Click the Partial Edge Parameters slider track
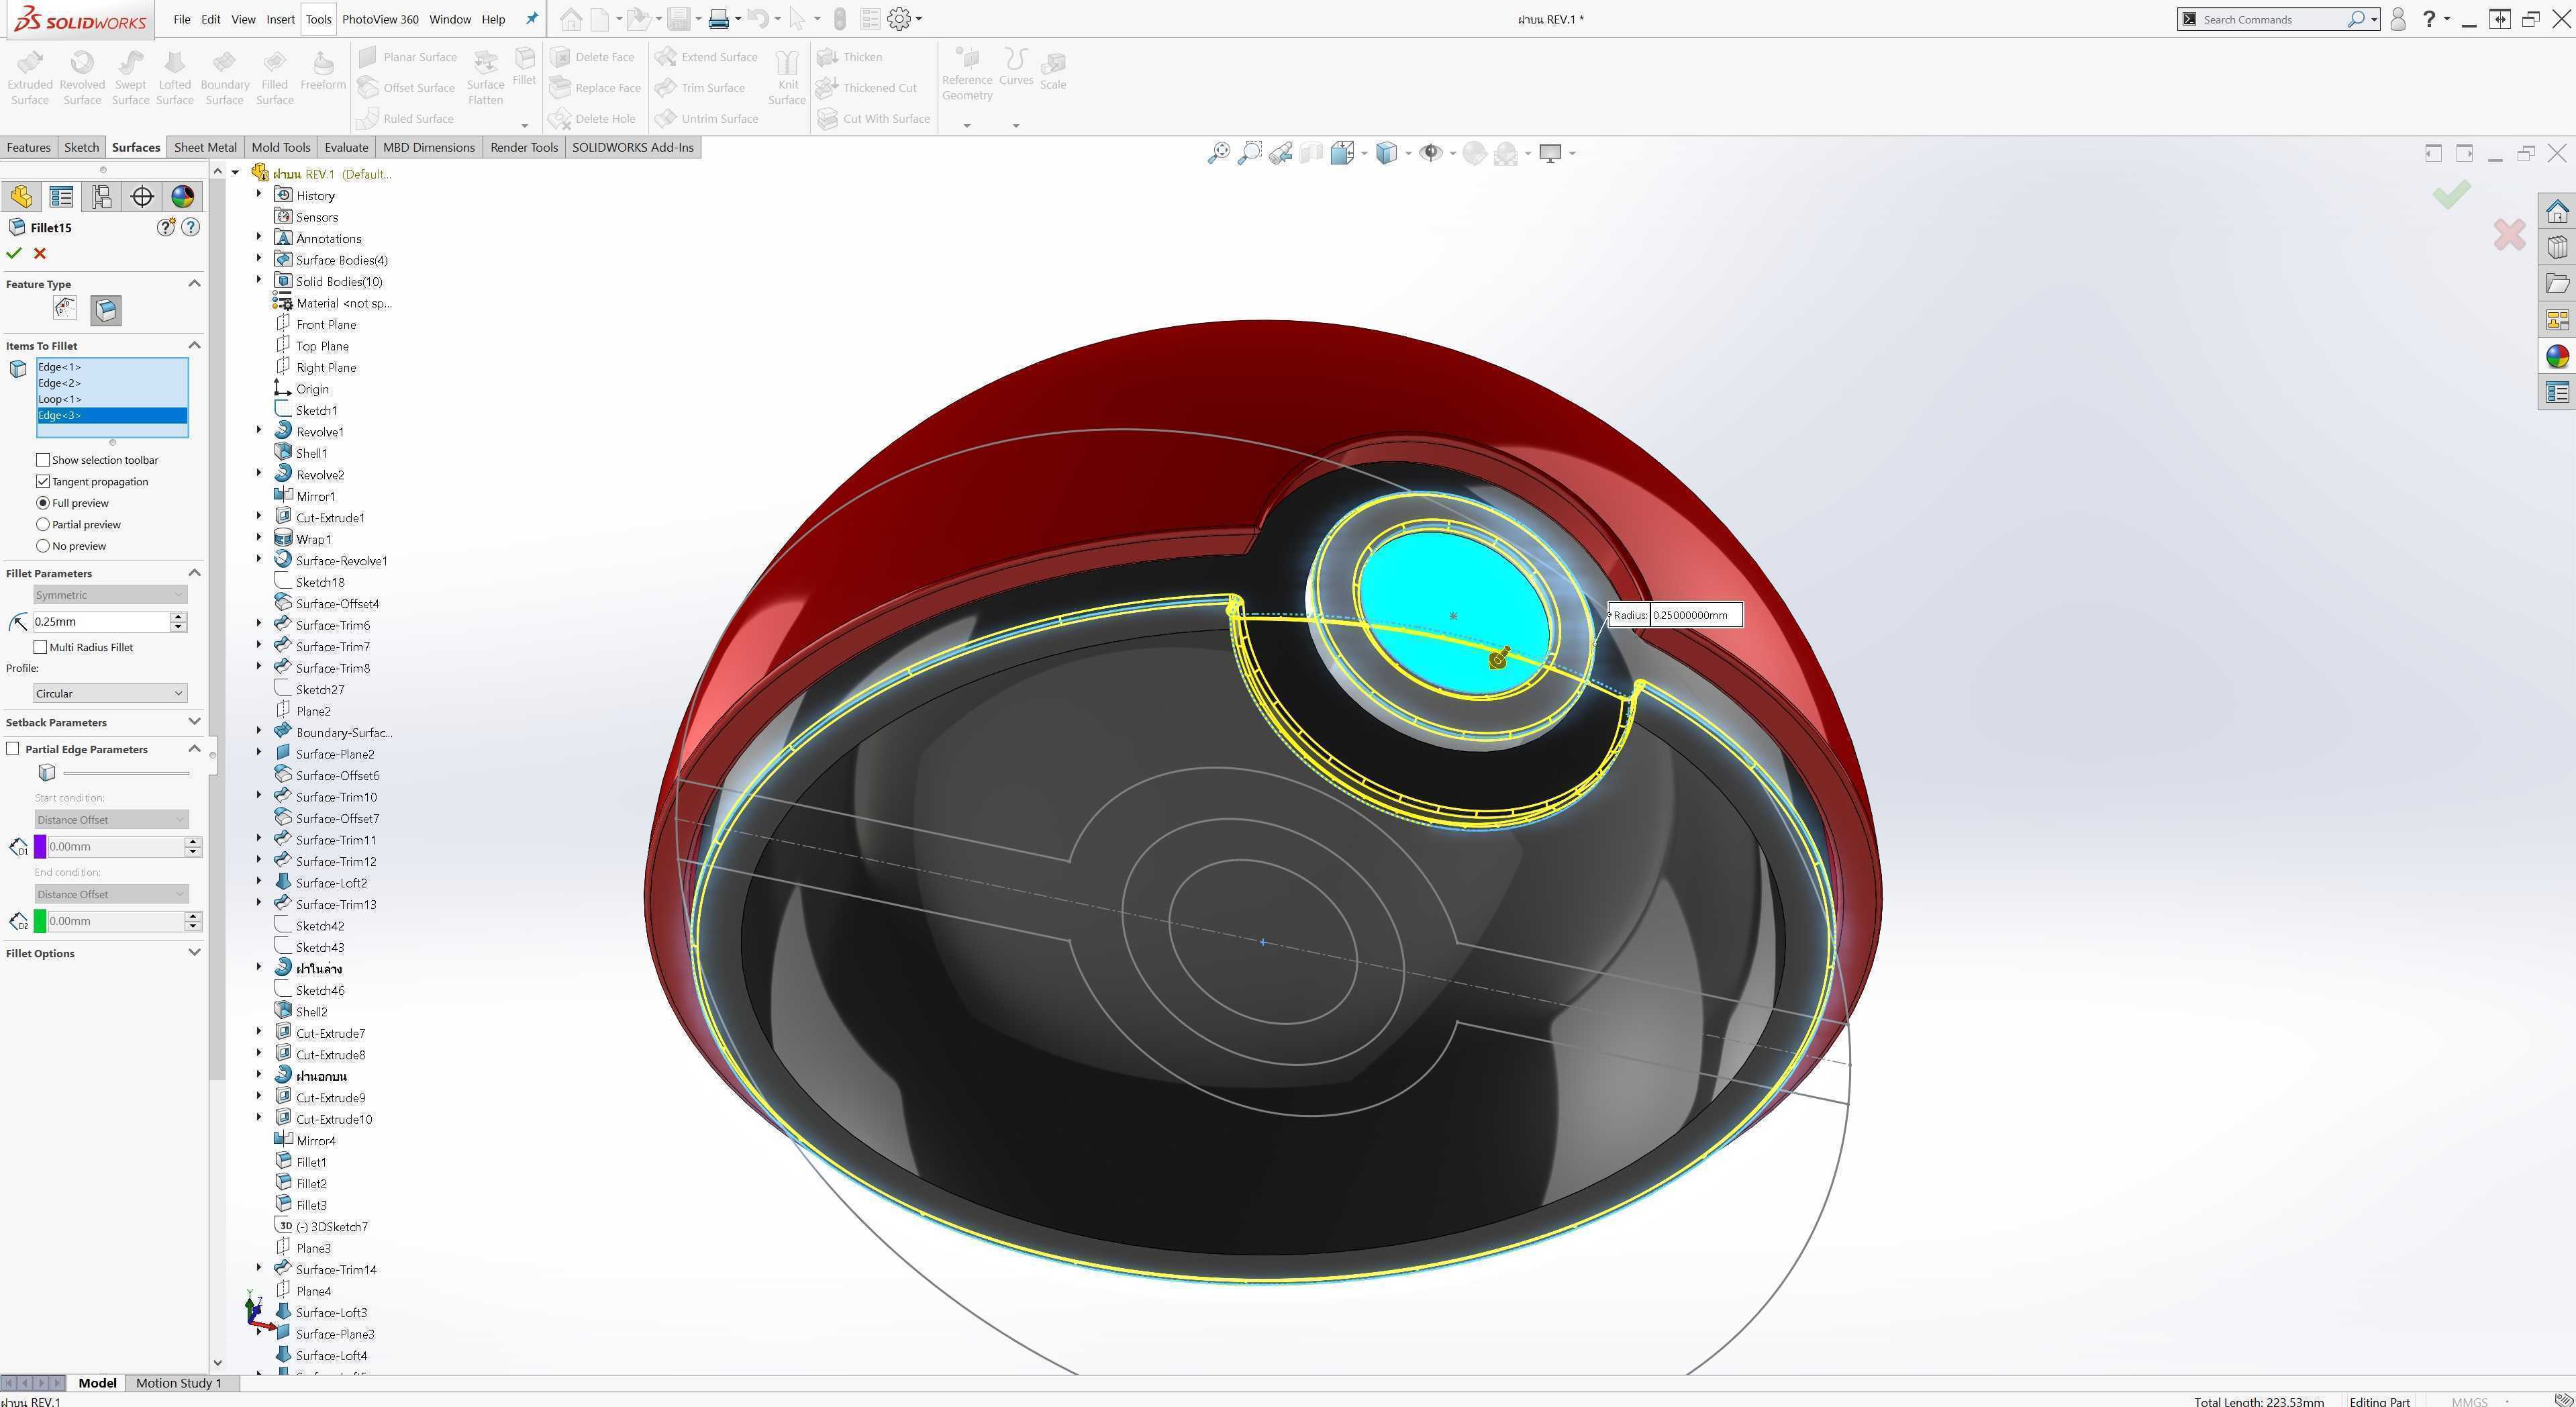The image size is (2576, 1407). pyautogui.click(x=126, y=773)
